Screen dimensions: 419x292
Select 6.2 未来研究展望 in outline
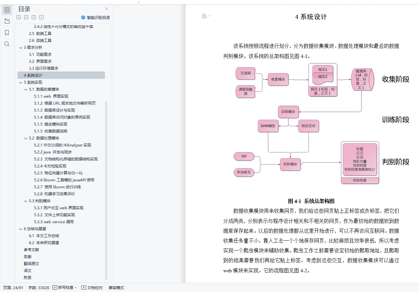point(44,243)
